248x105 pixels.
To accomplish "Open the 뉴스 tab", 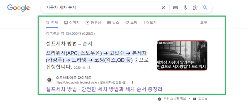I will (x=113, y=23).
